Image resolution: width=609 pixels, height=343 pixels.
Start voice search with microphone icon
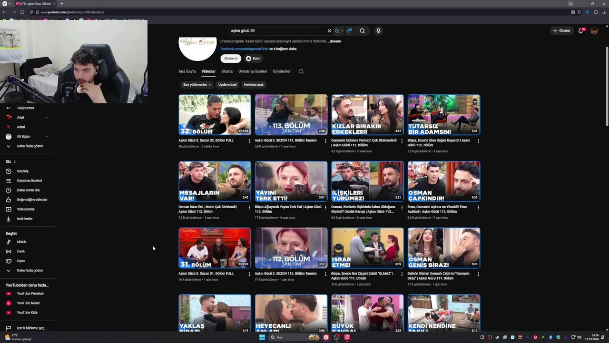click(378, 30)
